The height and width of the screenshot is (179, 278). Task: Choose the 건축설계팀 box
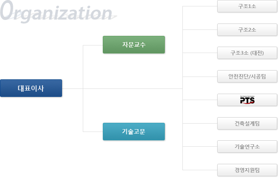pos(247,123)
